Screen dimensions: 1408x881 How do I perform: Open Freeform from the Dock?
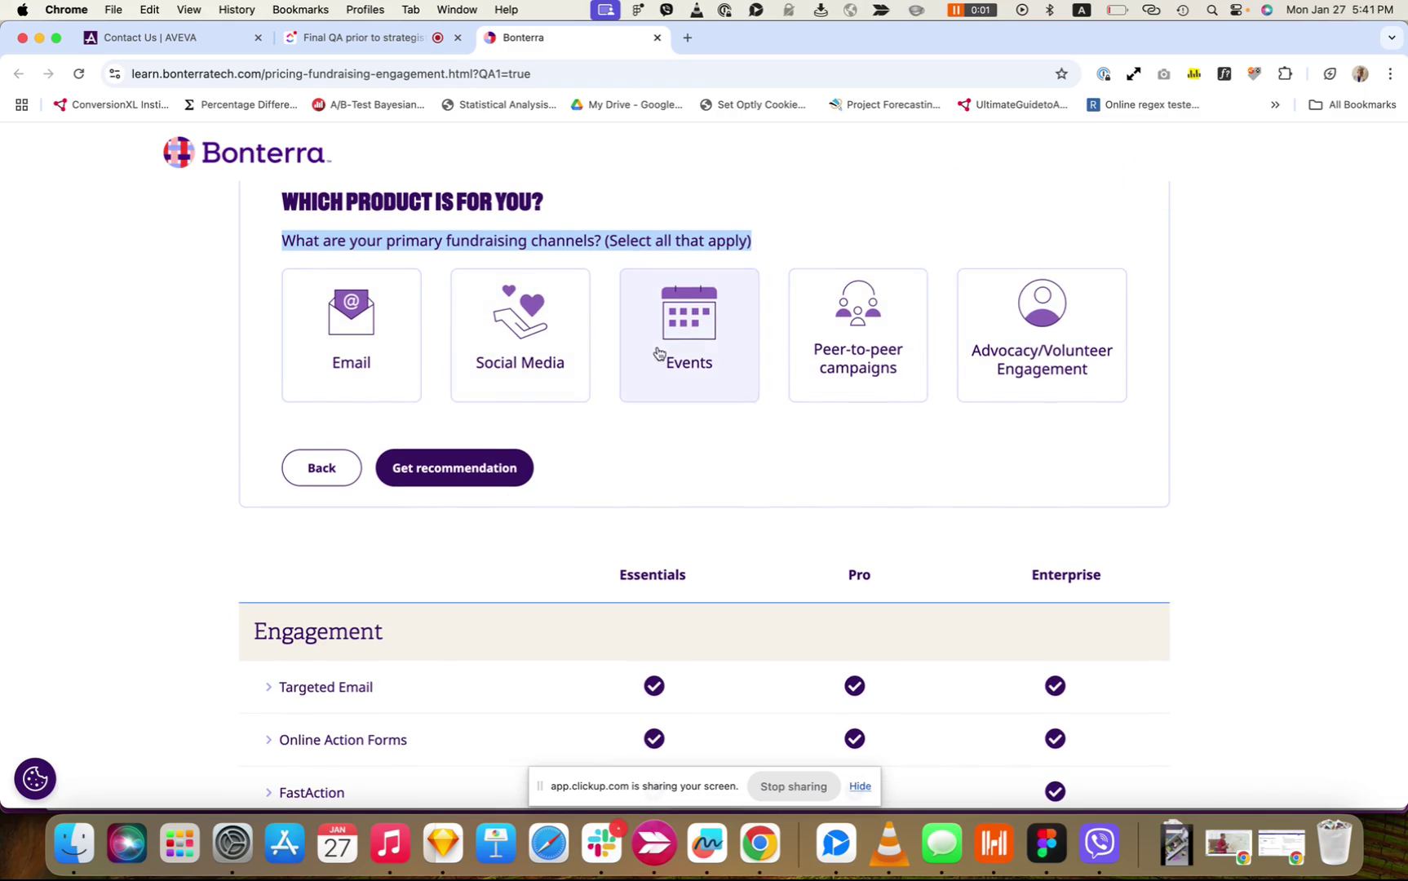tap(707, 843)
